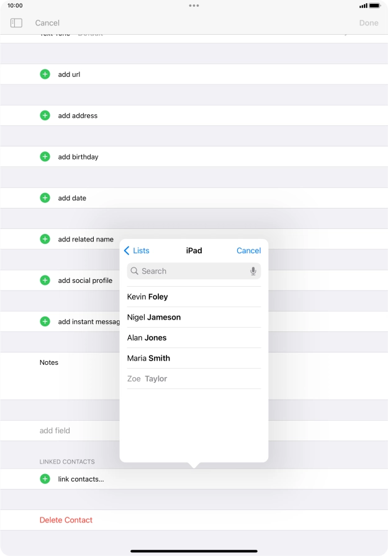The image size is (388, 556).
Task: Tap Delete Contact
Action: coord(66,520)
